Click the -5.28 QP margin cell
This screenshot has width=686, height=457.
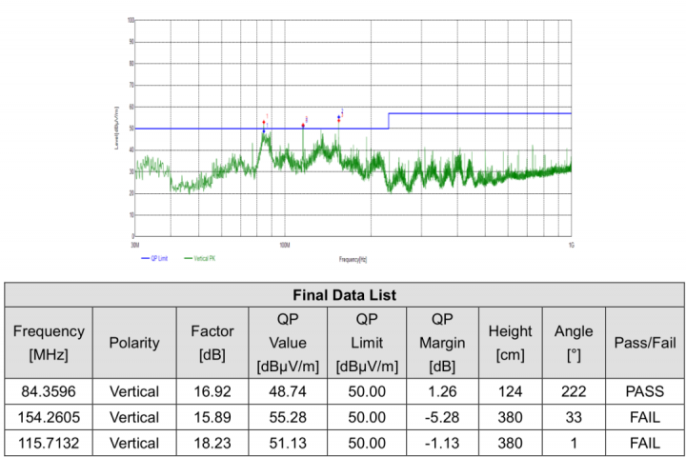(x=442, y=417)
